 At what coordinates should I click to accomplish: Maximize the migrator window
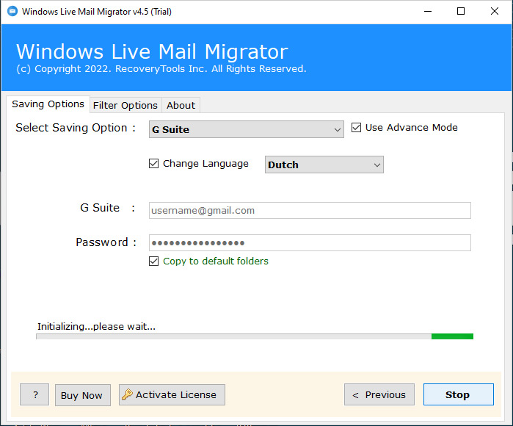461,11
